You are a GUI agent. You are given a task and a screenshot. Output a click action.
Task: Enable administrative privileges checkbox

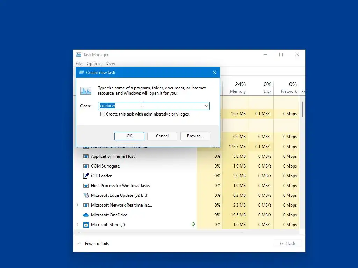click(102, 114)
